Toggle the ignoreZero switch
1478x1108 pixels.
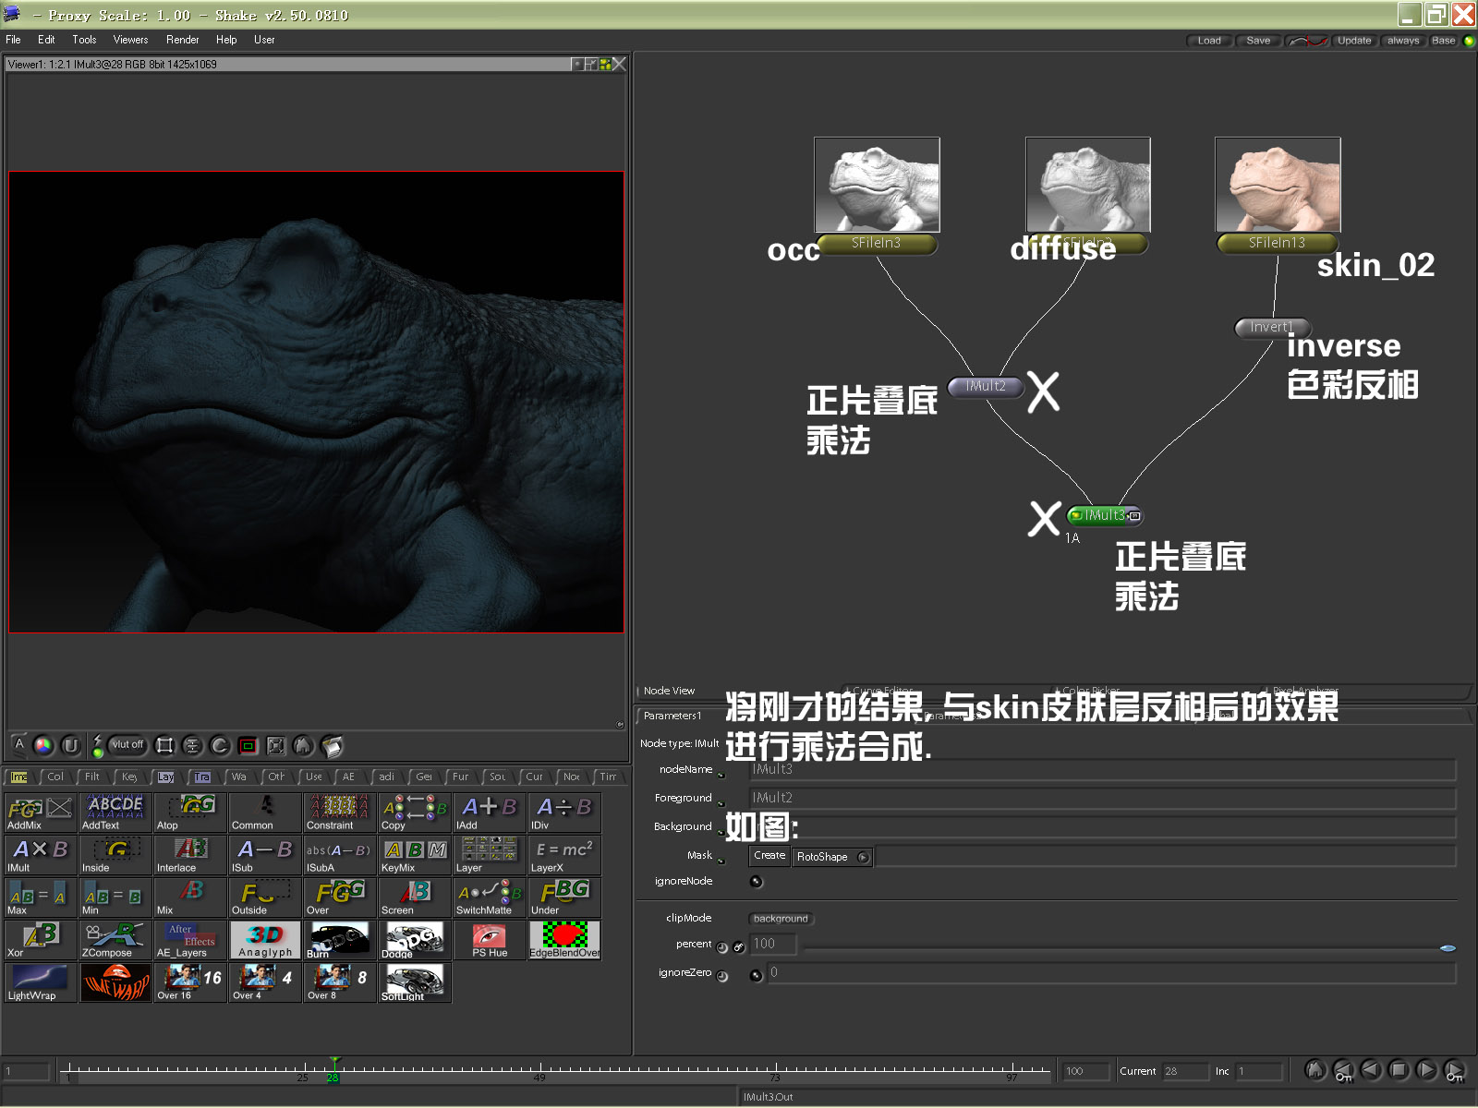click(757, 975)
